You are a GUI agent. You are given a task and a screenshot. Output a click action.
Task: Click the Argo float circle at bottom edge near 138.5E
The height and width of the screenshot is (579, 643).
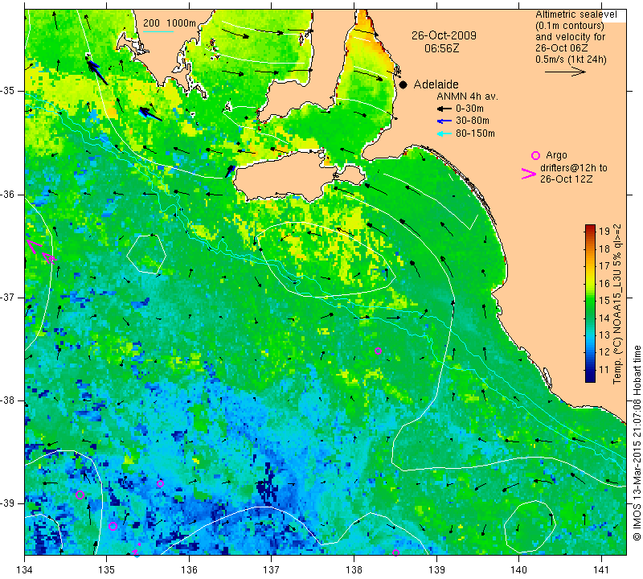(395, 552)
